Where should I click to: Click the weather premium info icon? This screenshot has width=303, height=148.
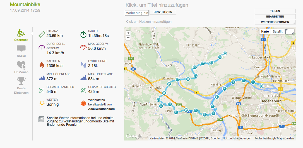click(41, 119)
